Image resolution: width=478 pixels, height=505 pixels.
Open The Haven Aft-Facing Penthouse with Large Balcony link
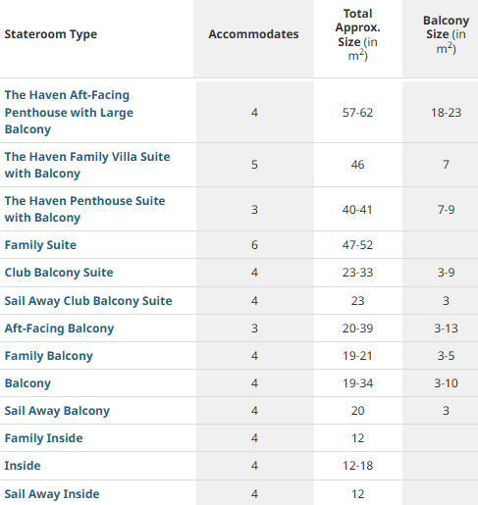pyautogui.click(x=69, y=112)
